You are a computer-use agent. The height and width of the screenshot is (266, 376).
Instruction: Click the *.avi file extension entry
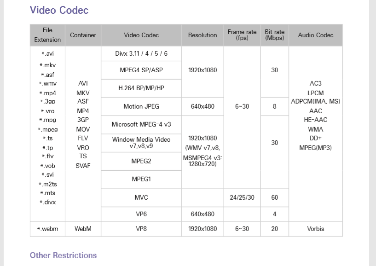pos(47,54)
